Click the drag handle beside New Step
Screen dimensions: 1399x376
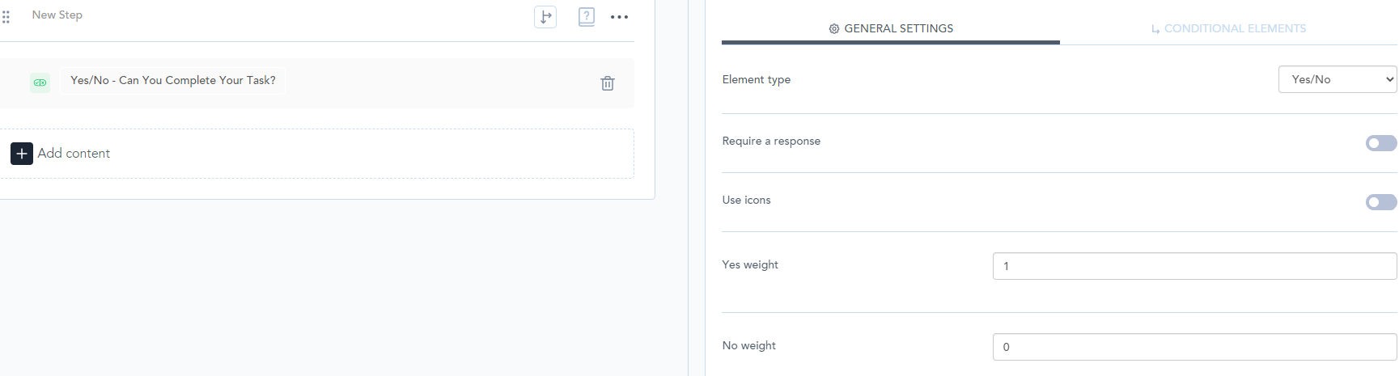(x=6, y=16)
